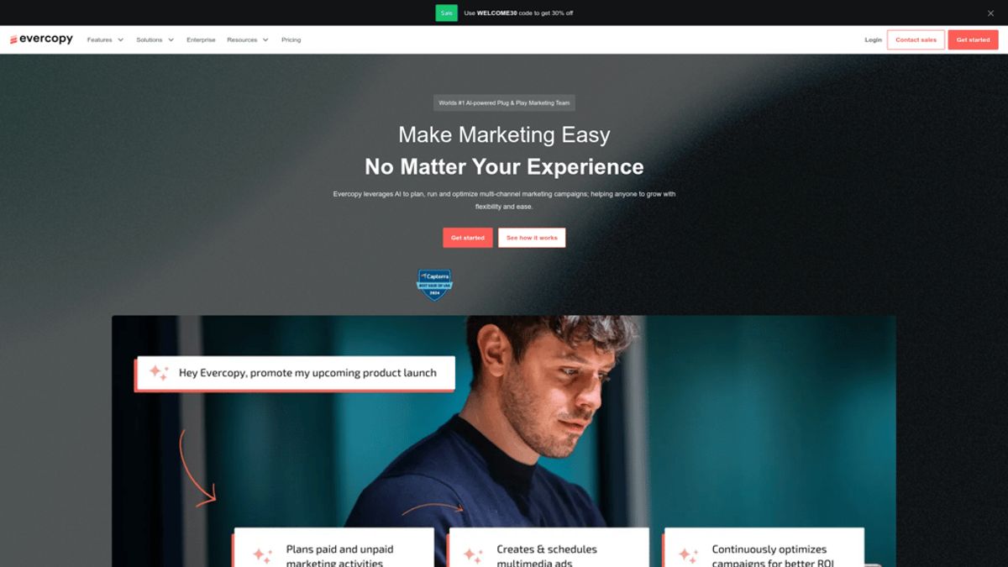Click the Contact sales button

(916, 39)
